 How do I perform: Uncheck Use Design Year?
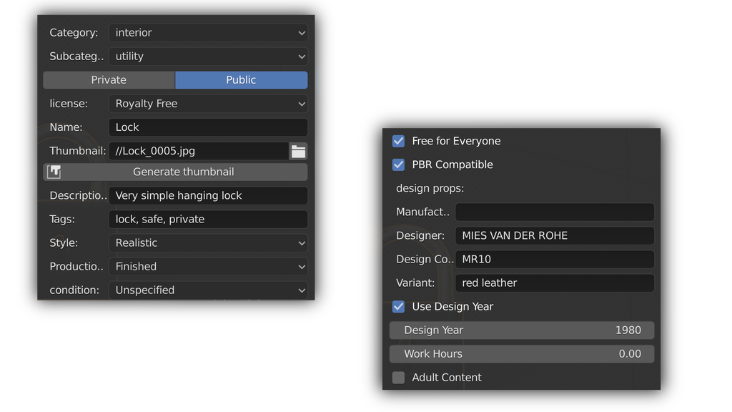399,306
